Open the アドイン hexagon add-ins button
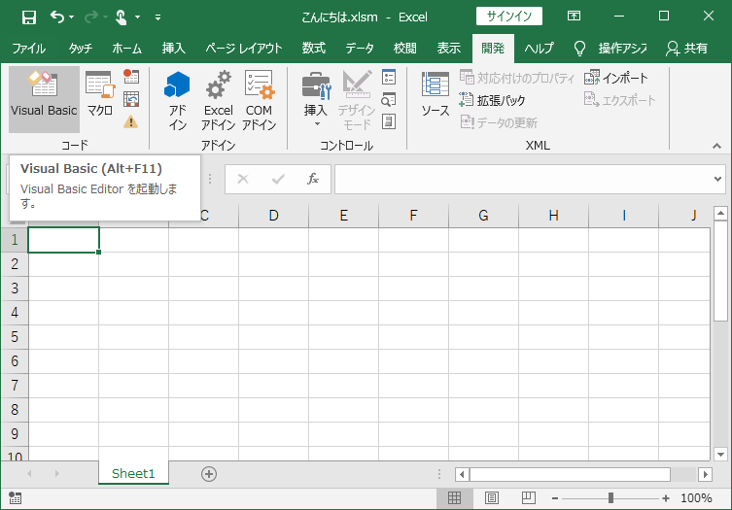Viewport: 732px width, 510px height. (177, 100)
